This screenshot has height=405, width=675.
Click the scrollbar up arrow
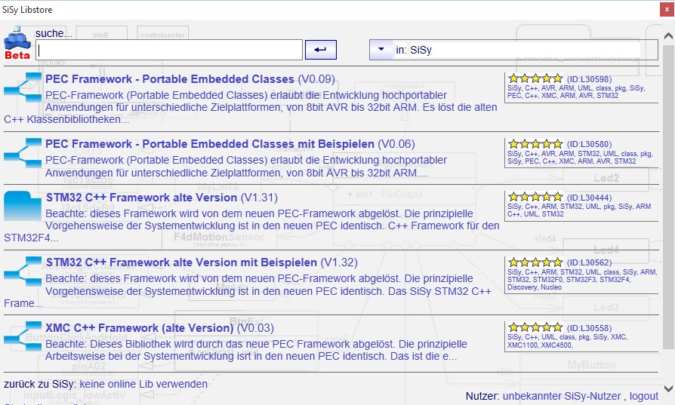668,35
